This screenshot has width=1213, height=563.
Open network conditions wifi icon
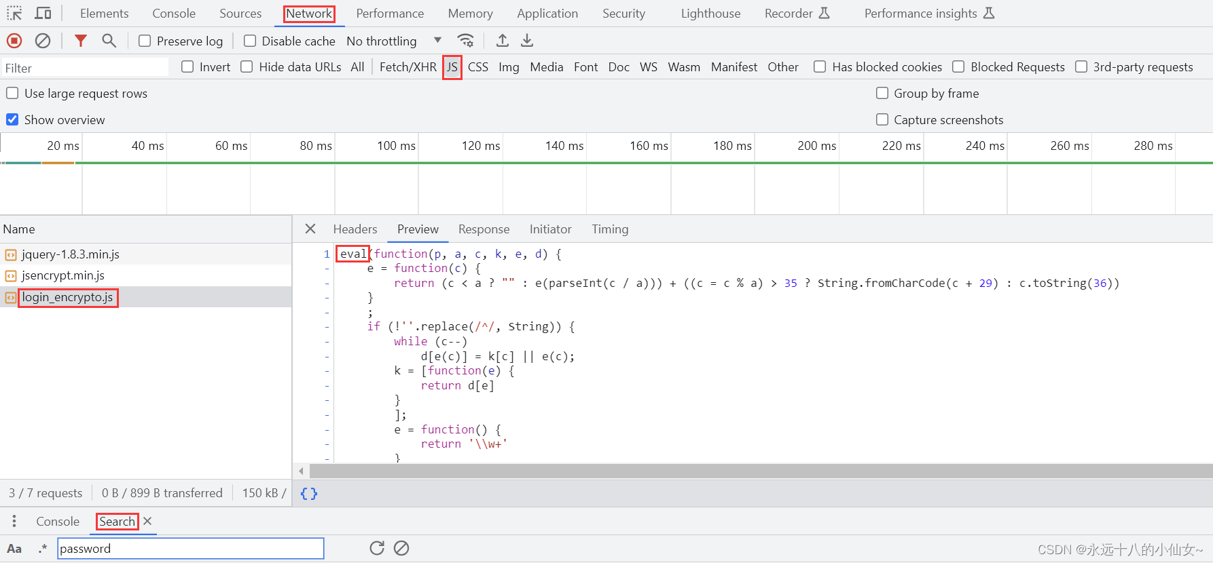click(465, 41)
